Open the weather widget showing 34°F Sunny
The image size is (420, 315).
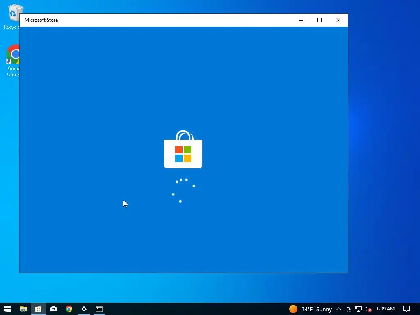point(310,309)
